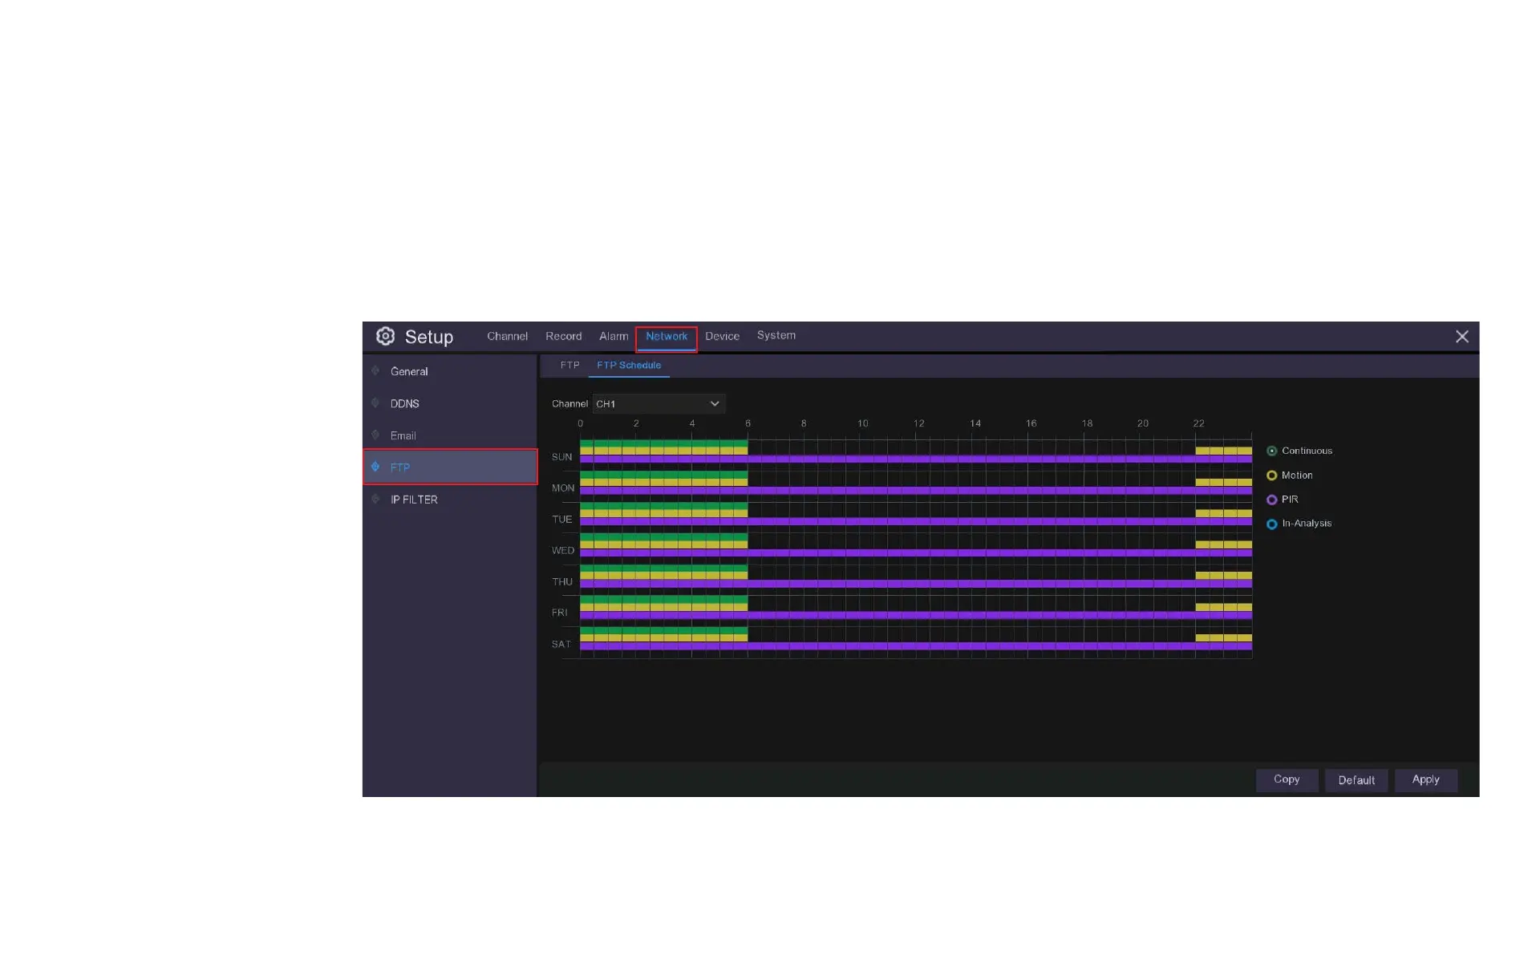This screenshot has width=1540, height=955.
Task: Click SUN purple PIR schedule bar
Action: coord(914,459)
